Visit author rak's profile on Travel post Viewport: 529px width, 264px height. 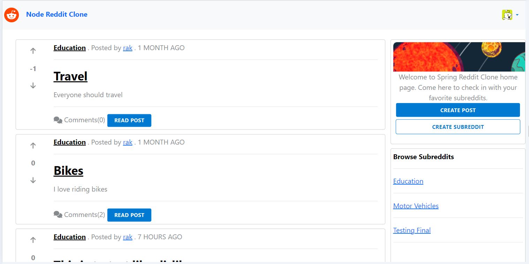(x=128, y=48)
